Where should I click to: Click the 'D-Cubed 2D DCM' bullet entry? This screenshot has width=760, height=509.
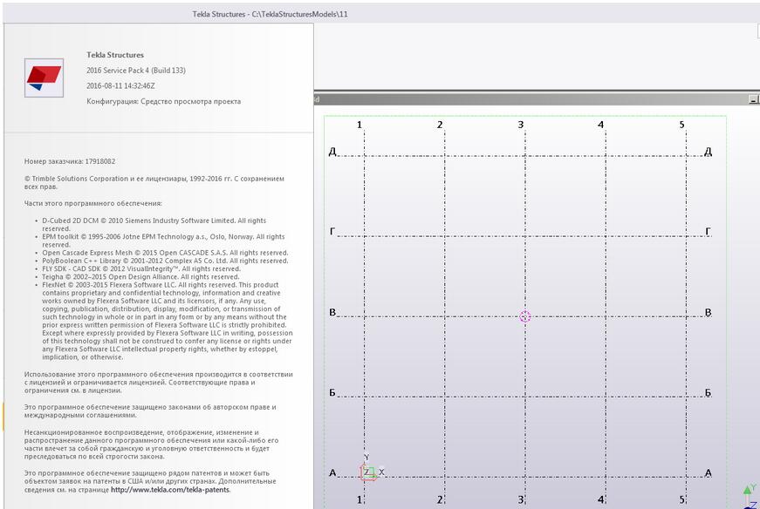coord(154,224)
